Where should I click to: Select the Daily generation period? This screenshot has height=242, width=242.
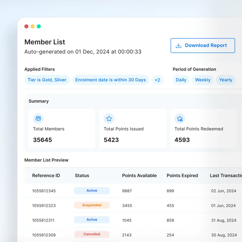(x=181, y=80)
